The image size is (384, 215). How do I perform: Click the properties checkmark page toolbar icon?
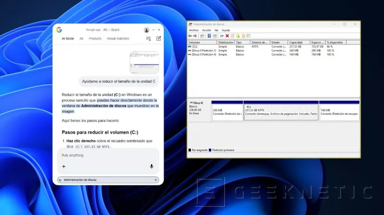point(233,36)
